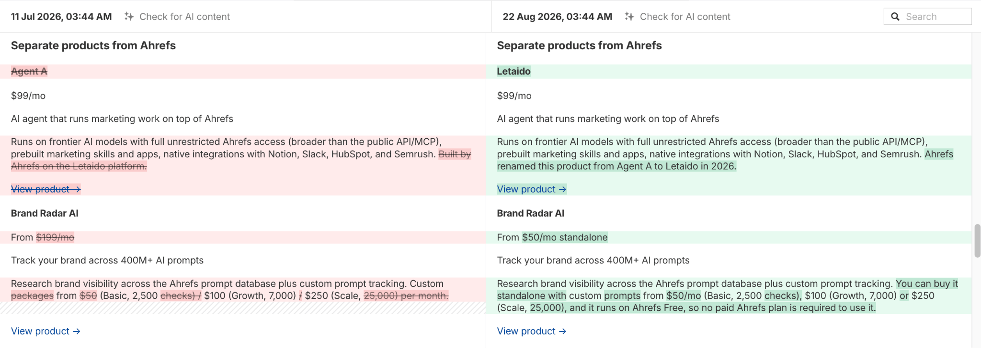
Task: Check for AI content on 22 Aug version
Action: point(685,17)
